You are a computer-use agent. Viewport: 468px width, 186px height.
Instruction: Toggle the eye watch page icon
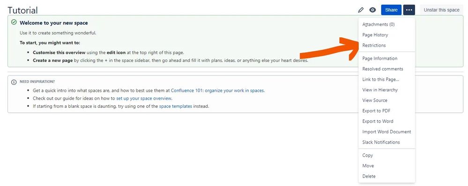click(372, 10)
